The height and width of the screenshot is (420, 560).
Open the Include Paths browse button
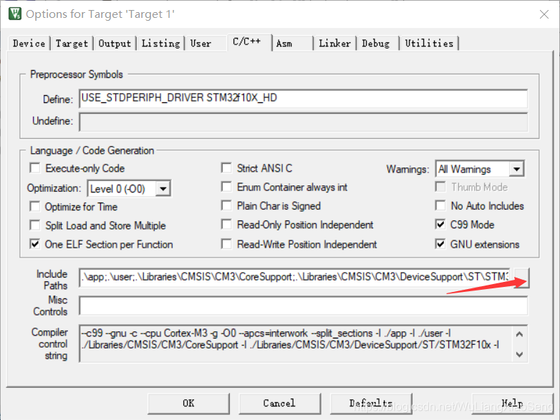(521, 278)
